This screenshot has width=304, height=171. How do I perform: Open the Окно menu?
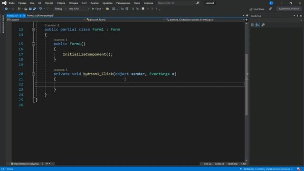coord(137,3)
